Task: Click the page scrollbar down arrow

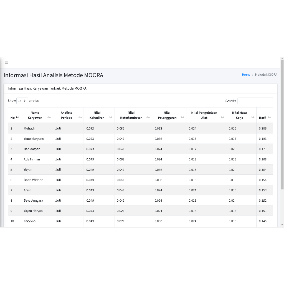Action: click(x=282, y=225)
